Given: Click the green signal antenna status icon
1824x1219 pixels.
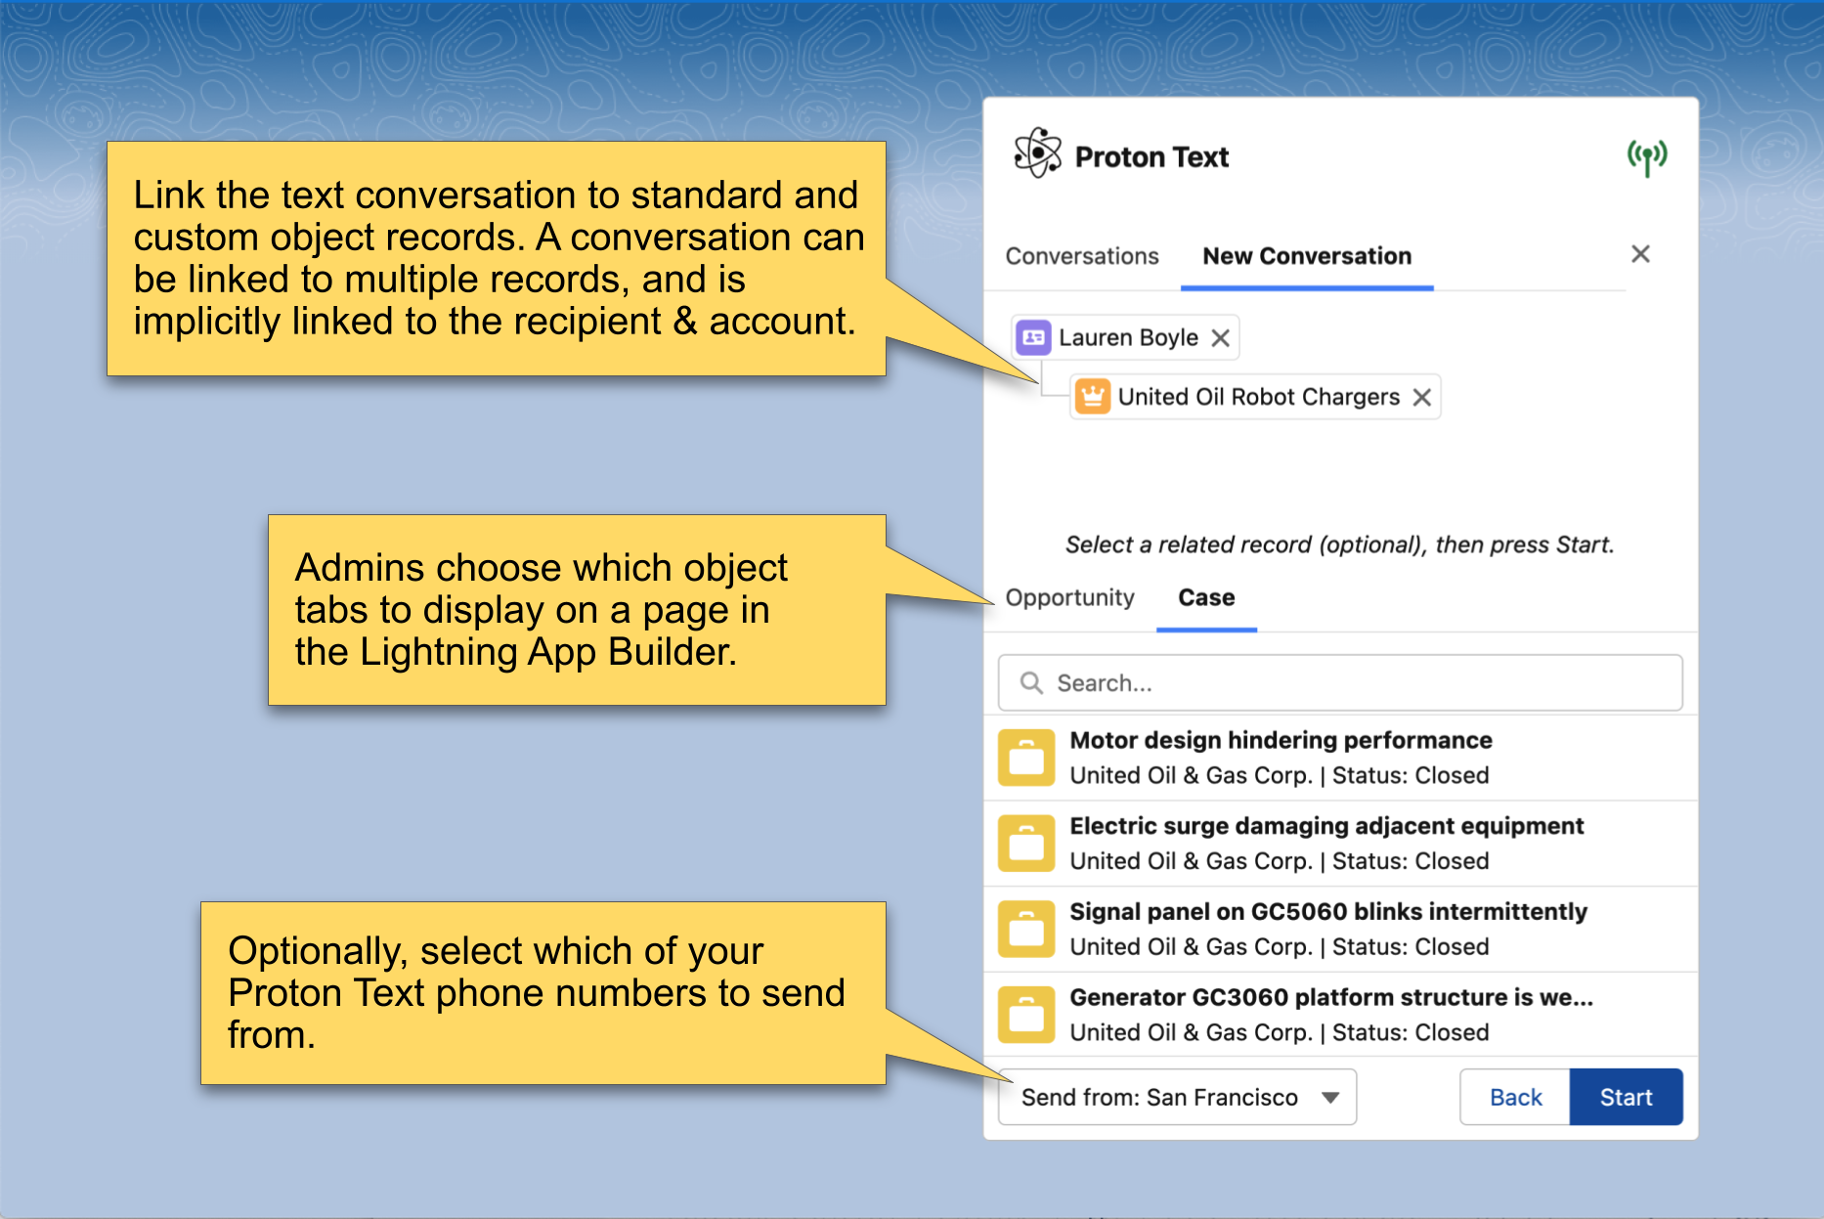Looking at the screenshot, I should [1646, 156].
